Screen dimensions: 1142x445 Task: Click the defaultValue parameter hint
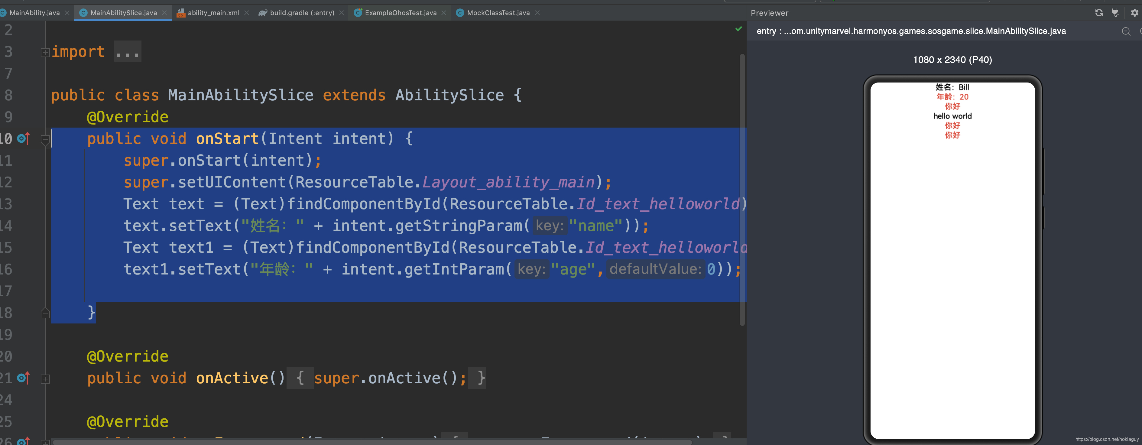[655, 269]
